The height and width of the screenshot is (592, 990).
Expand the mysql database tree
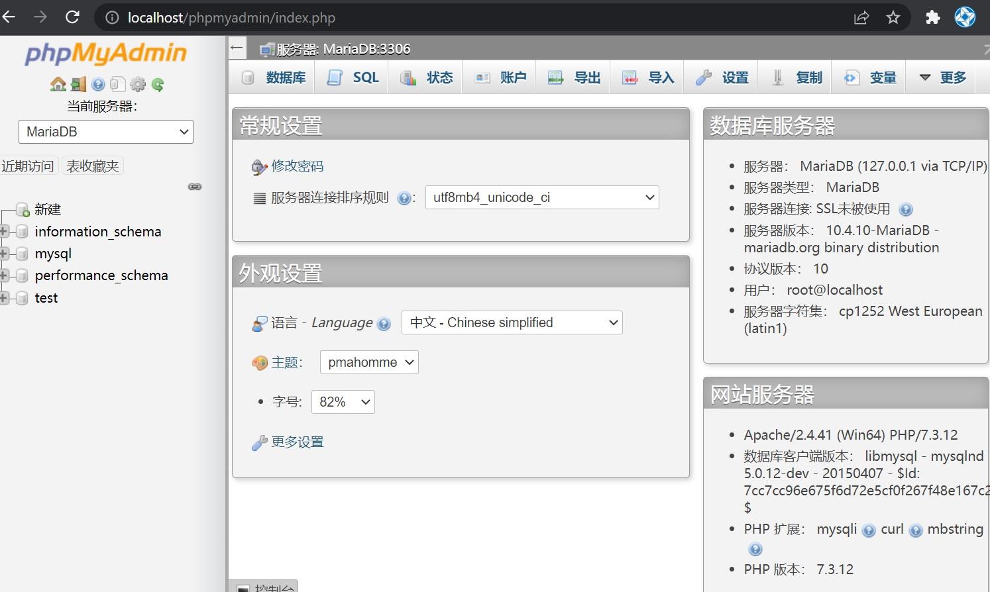[4, 254]
